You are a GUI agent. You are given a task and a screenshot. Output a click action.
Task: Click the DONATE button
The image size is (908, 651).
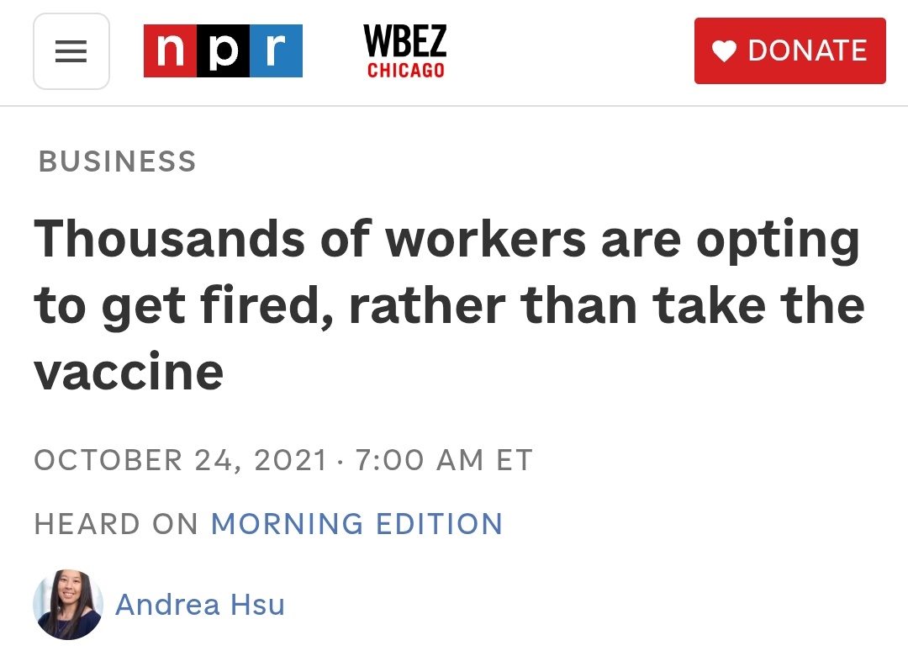[x=789, y=51]
